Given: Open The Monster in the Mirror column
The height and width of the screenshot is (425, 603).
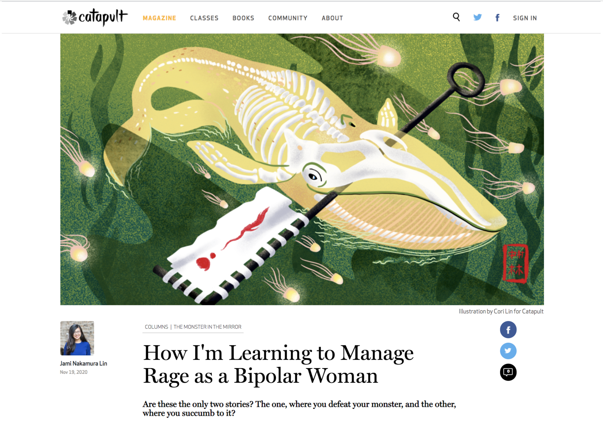Looking at the screenshot, I should [x=207, y=327].
